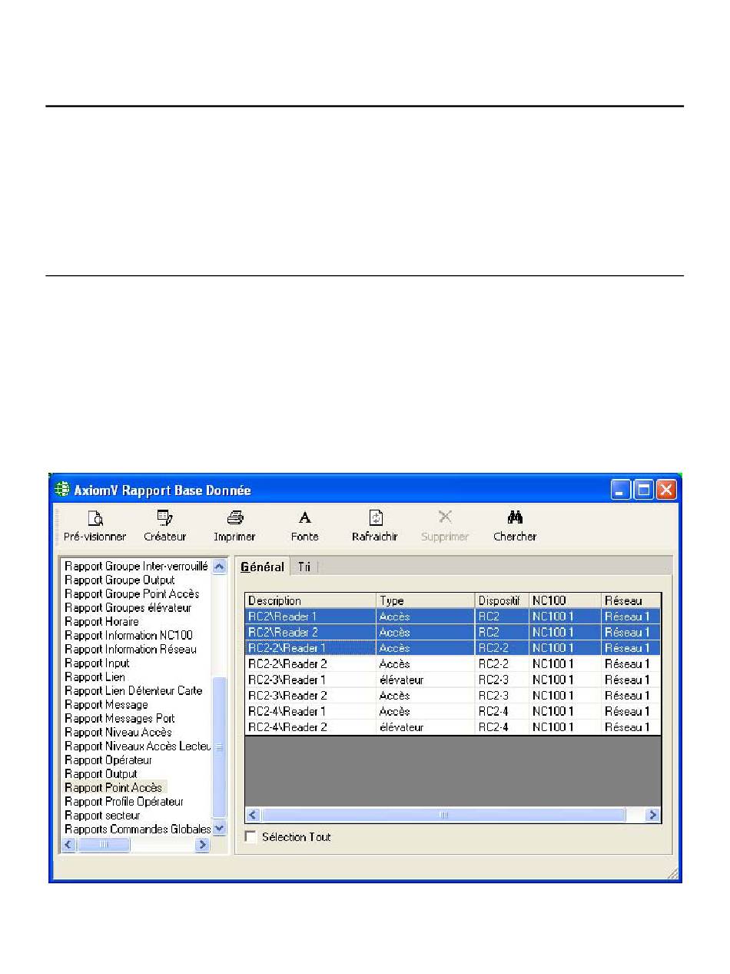Click the table horizontal scrollbar thumb
This screenshot has width=730, height=974.
click(443, 814)
